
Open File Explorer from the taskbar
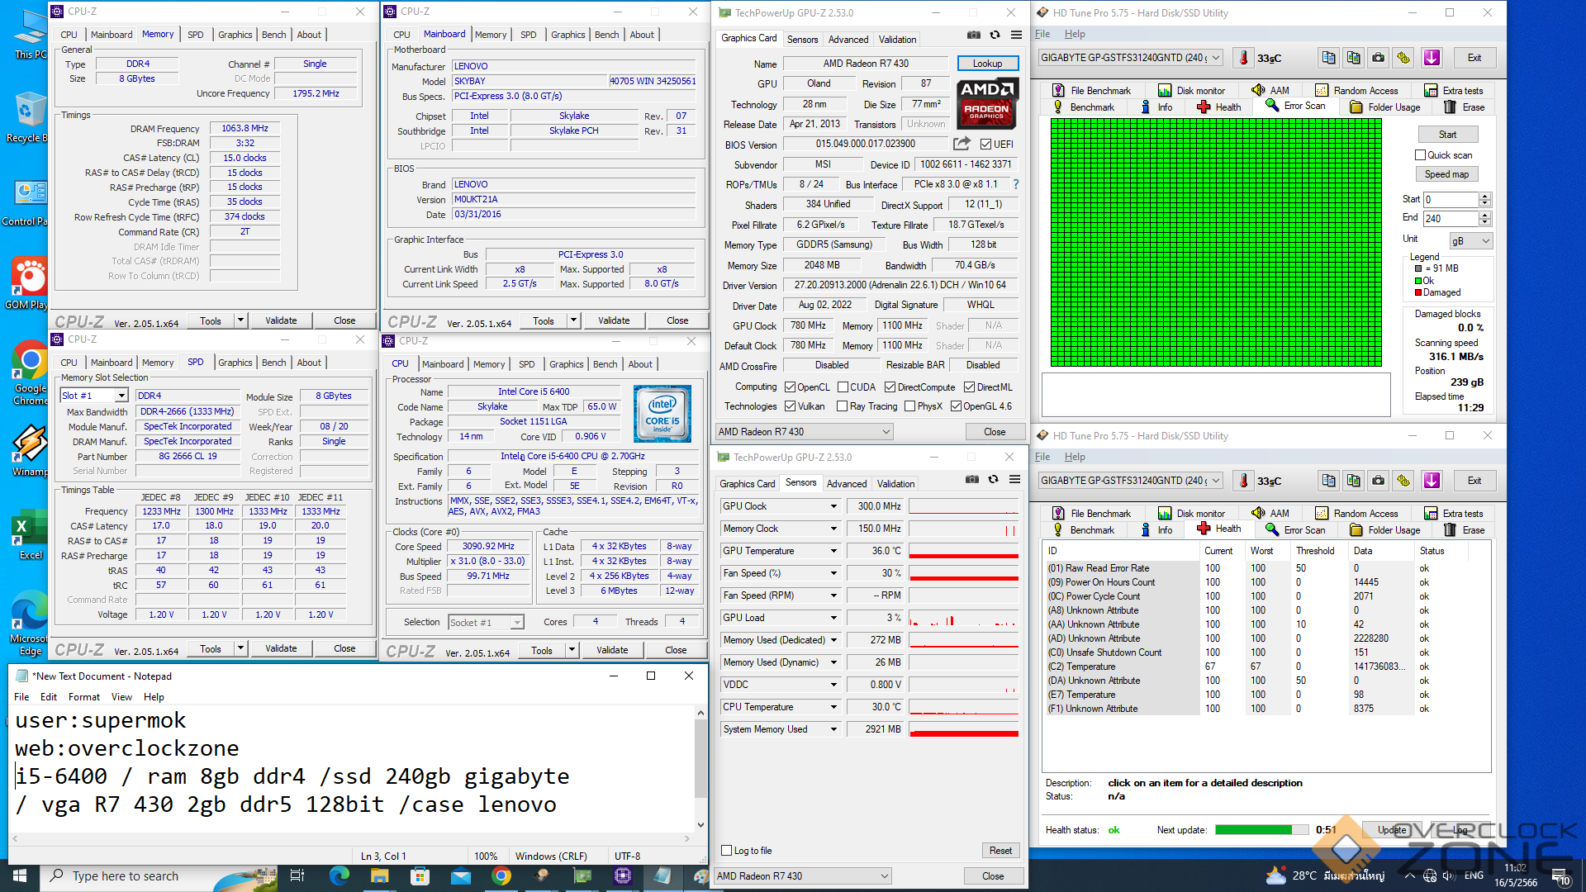coord(379,875)
